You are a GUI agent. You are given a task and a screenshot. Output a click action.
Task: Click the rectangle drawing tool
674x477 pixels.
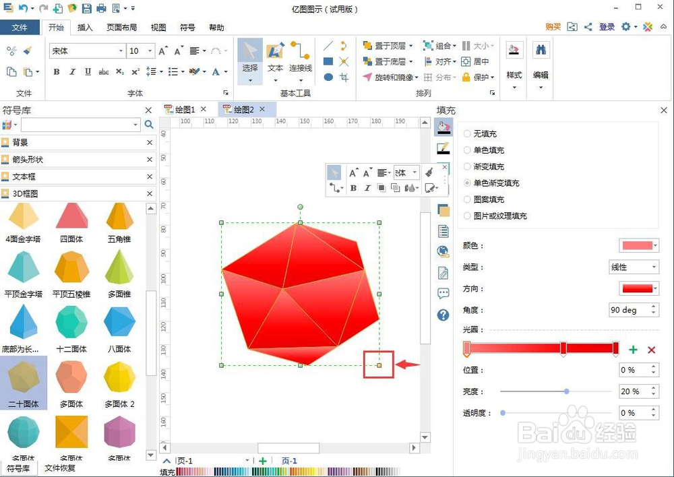[328, 61]
